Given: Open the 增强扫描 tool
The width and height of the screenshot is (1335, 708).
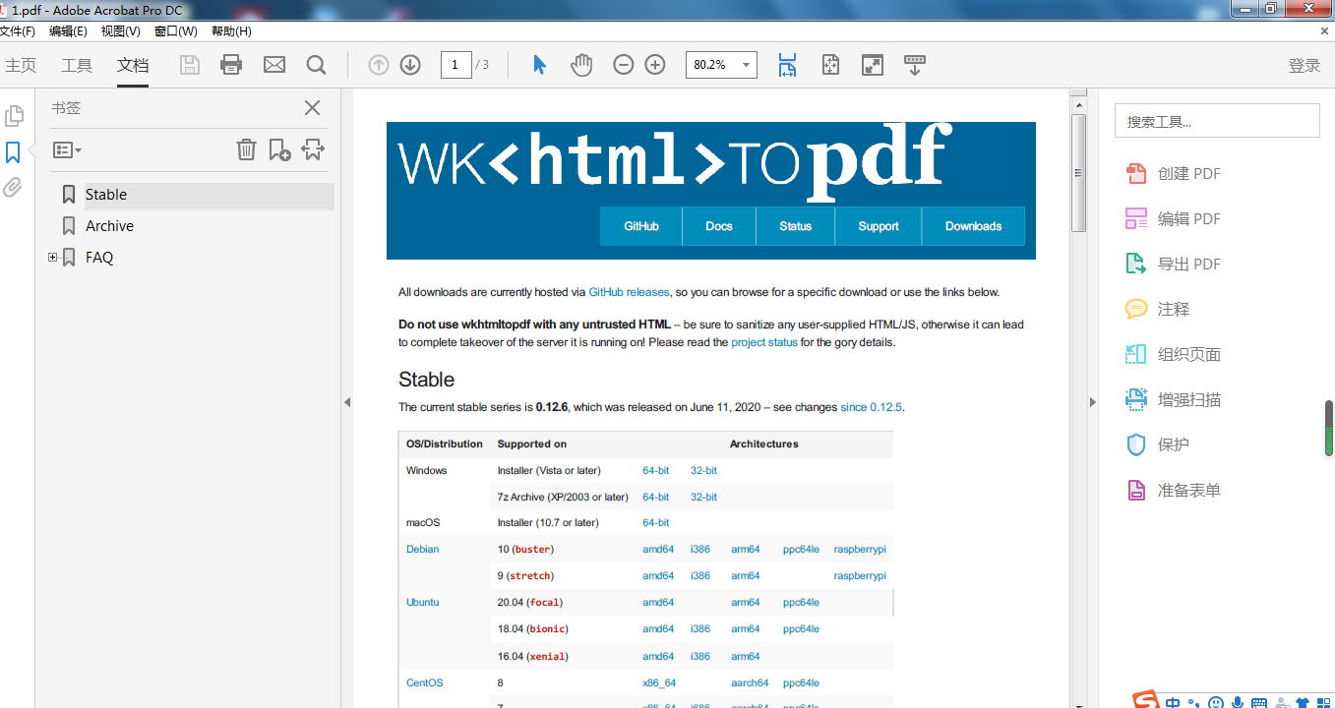Looking at the screenshot, I should [1173, 400].
